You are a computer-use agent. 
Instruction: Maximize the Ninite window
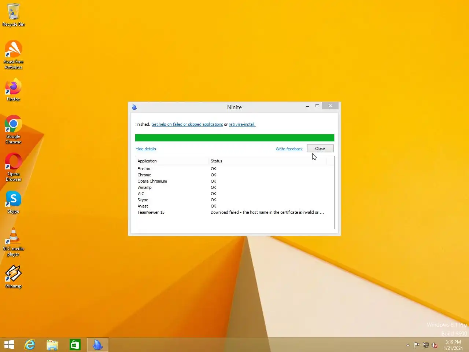pyautogui.click(x=317, y=106)
